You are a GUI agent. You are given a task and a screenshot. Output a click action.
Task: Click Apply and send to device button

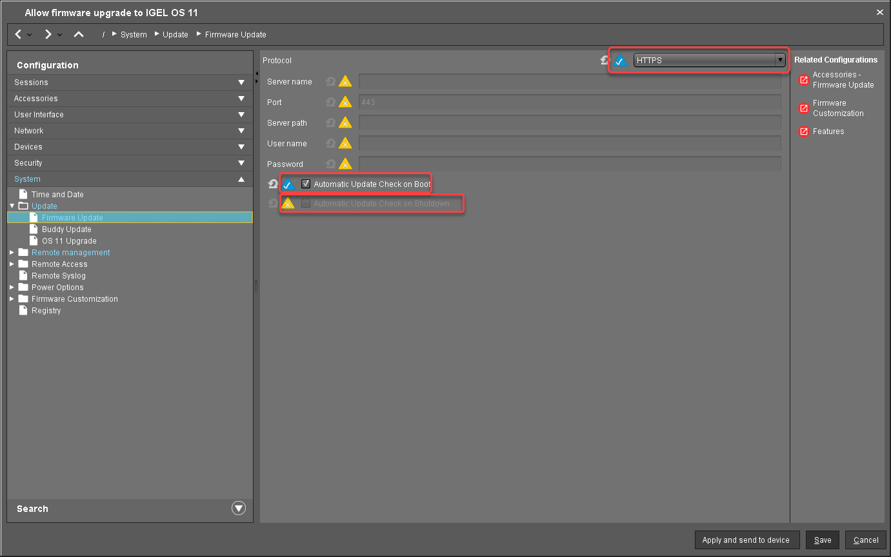pos(746,540)
